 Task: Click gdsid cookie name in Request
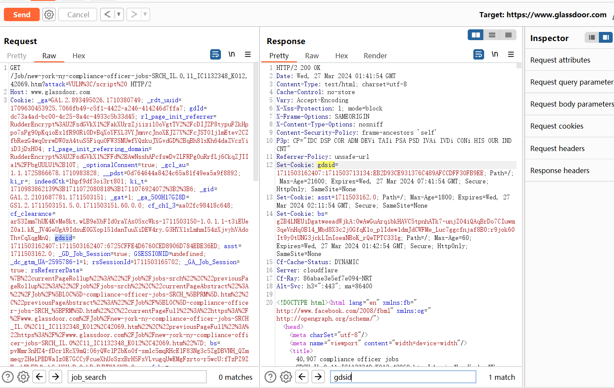[x=63, y=238]
